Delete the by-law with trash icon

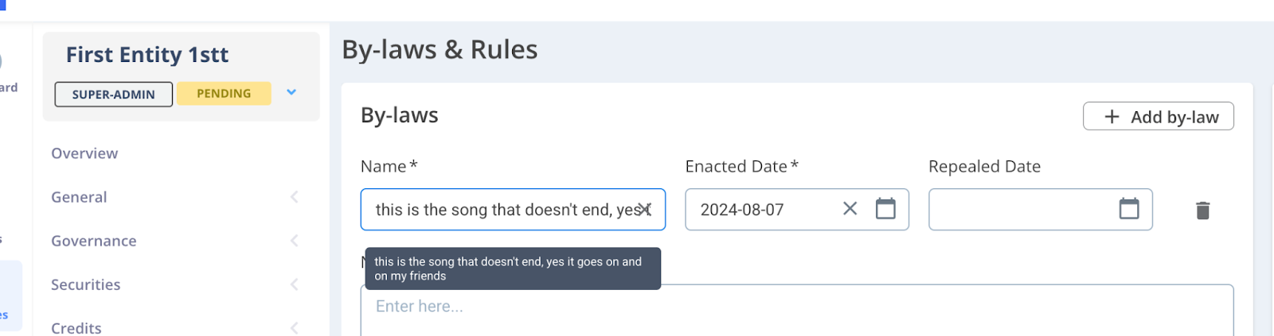coord(1202,210)
